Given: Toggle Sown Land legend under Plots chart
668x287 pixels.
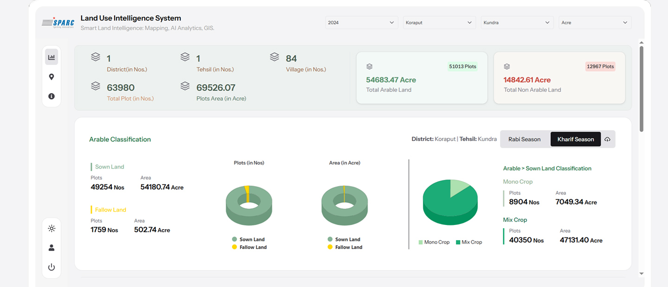Looking at the screenshot, I should [249, 239].
